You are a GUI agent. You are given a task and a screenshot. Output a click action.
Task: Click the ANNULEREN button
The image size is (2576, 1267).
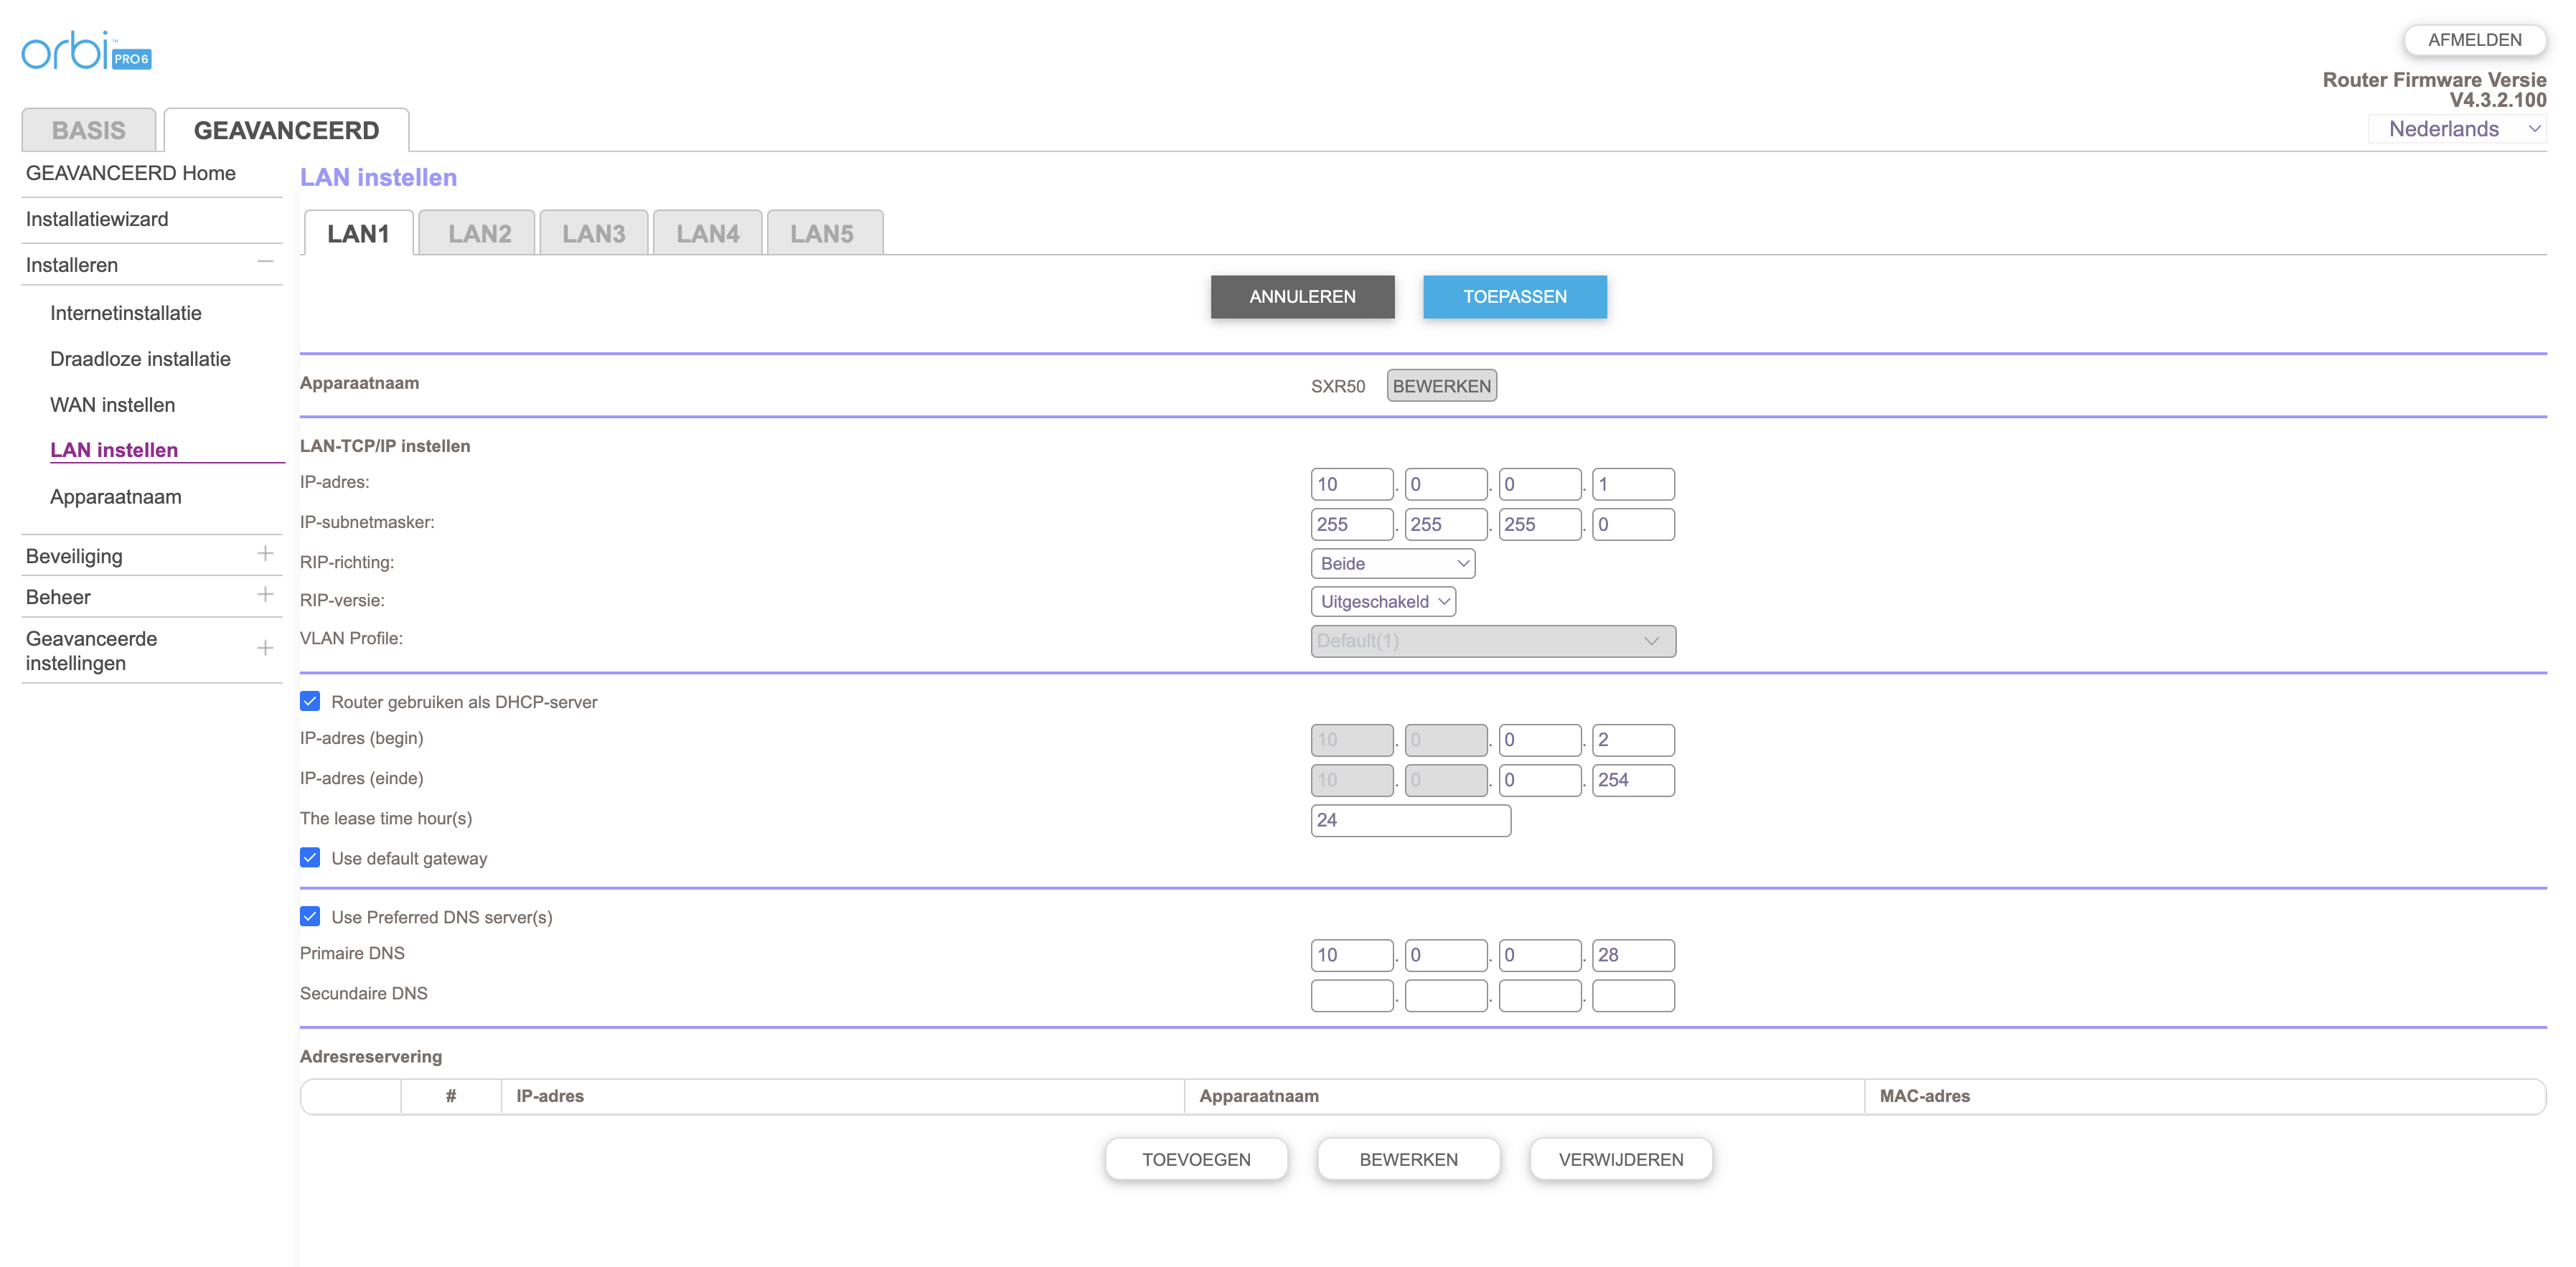click(1302, 297)
